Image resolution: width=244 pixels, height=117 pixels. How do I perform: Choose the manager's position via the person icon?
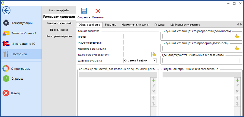(x=154, y=54)
